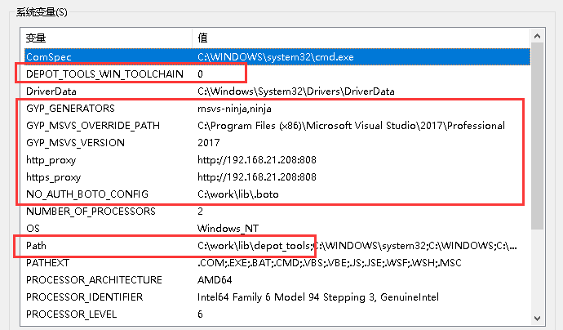Viewport: 563px width, 330px height.
Task: Select the DriverData variable row
Action: [277, 91]
